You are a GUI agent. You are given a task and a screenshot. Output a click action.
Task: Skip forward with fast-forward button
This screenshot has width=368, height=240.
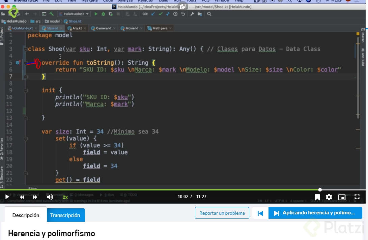point(35,197)
